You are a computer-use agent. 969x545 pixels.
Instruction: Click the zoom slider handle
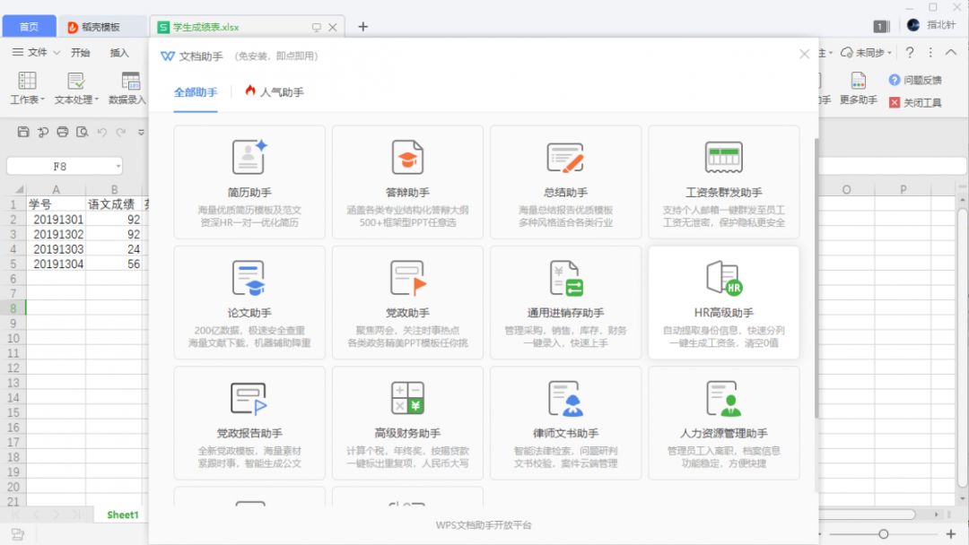click(883, 534)
